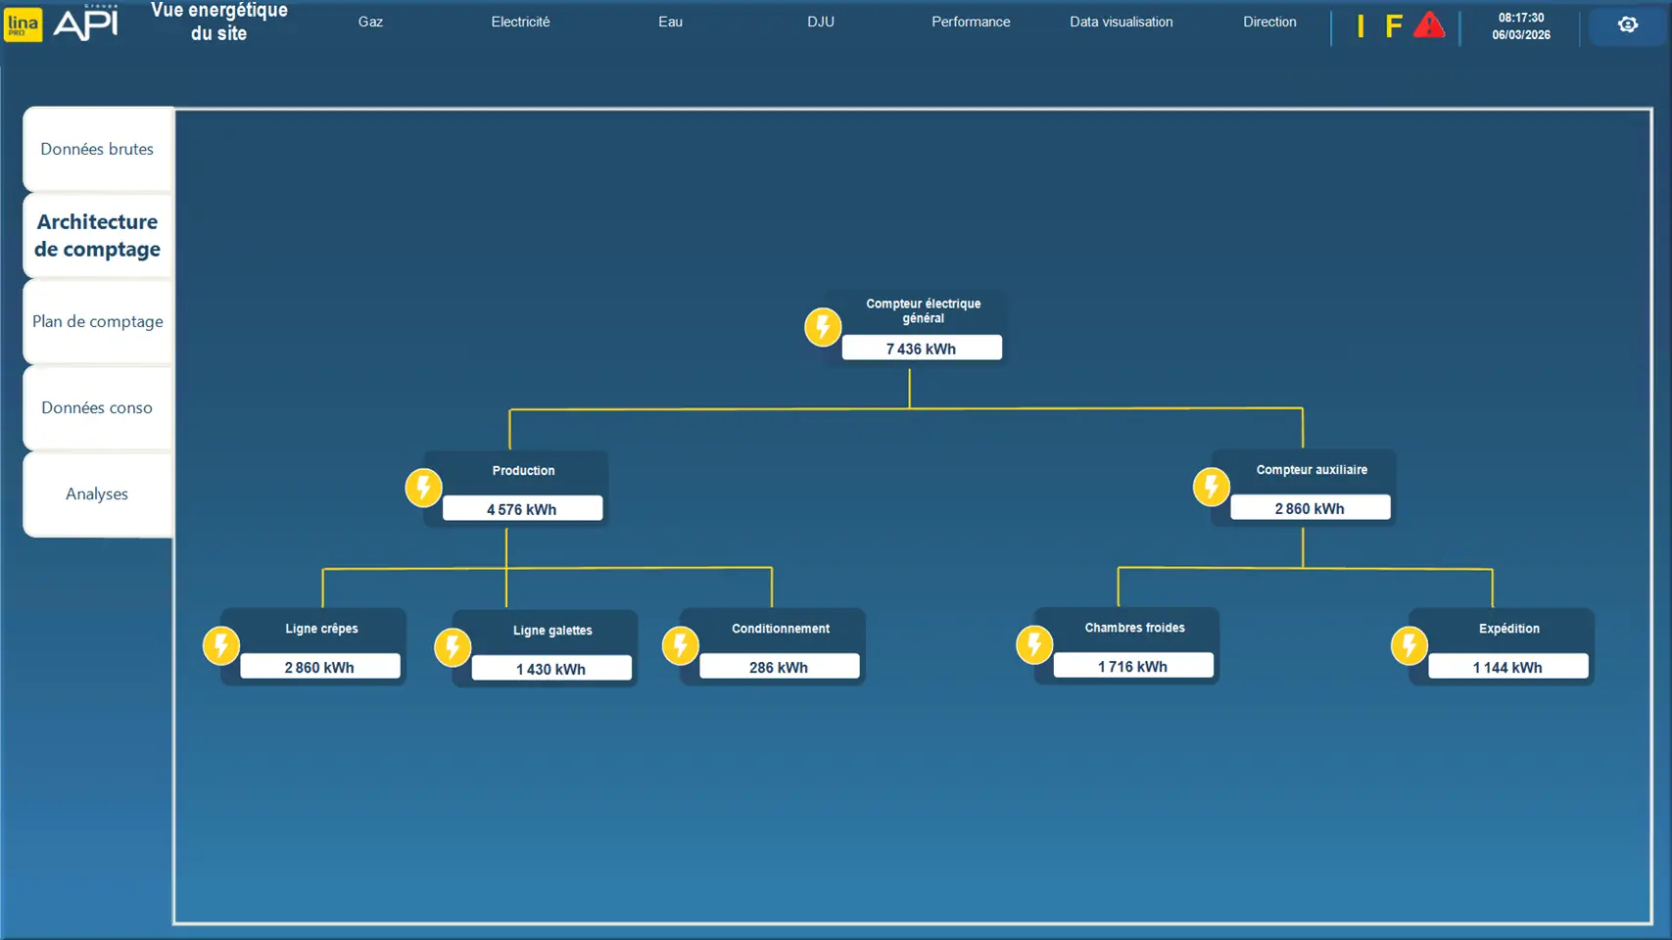Screen dimensions: 1672x940
Task: Select the Ligne crêpes lightning icon
Action: tap(221, 646)
